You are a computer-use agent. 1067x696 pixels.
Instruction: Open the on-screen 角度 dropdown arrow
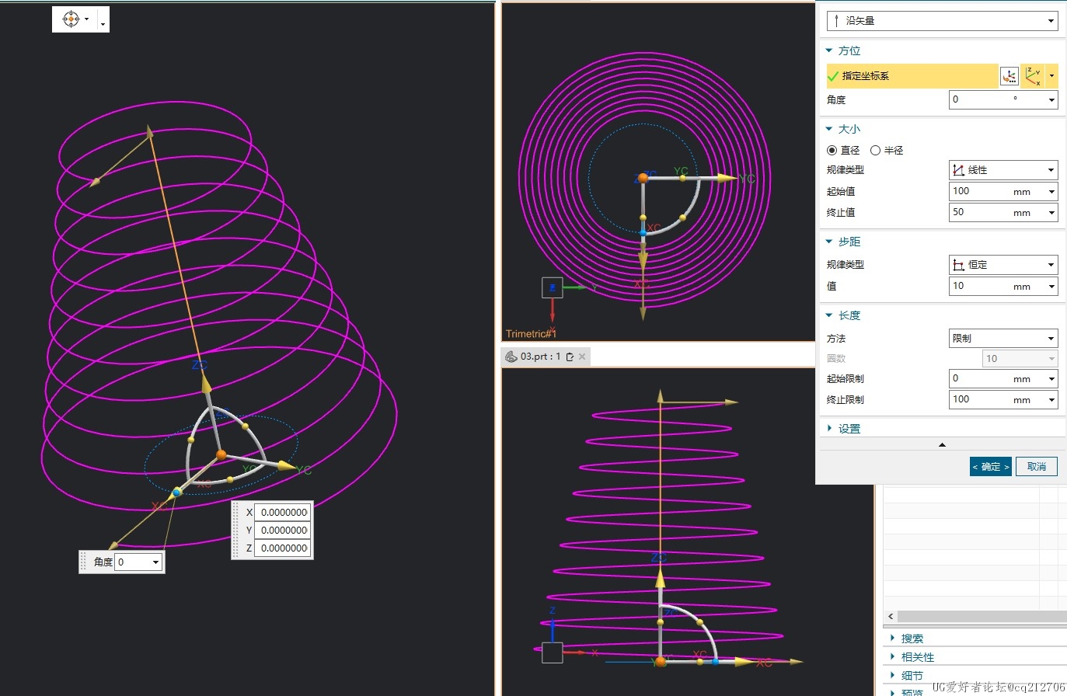pyautogui.click(x=156, y=562)
